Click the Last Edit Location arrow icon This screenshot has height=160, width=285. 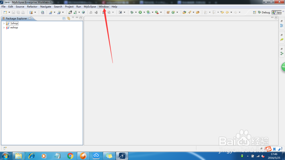click(222, 12)
